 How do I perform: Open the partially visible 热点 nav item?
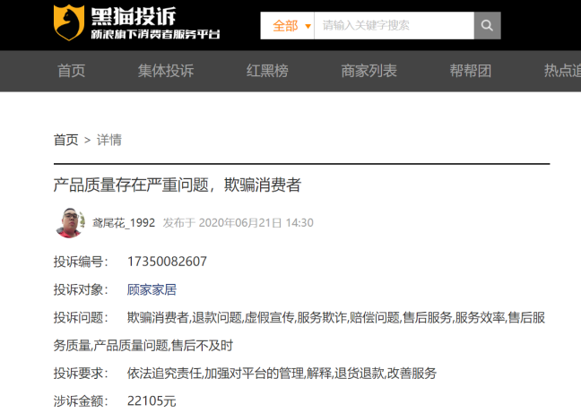pos(561,71)
